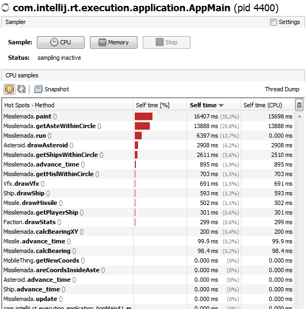This screenshot has width=306, height=309.
Task: Click the 15698 ms CPU time value
Action: coord(280,116)
